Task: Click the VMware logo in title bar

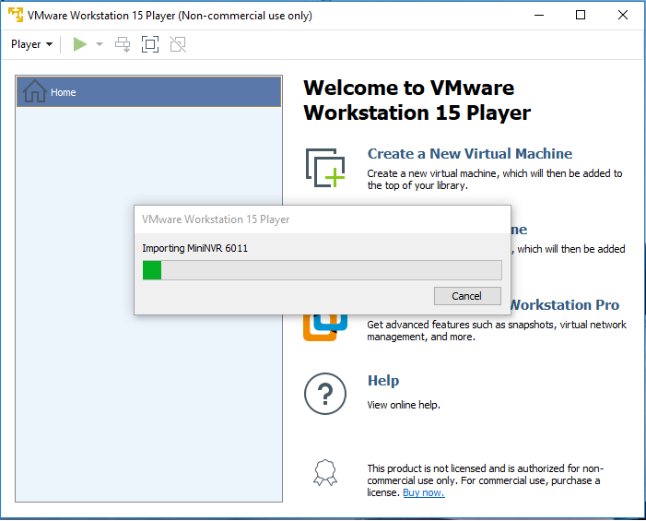Action: [x=16, y=15]
